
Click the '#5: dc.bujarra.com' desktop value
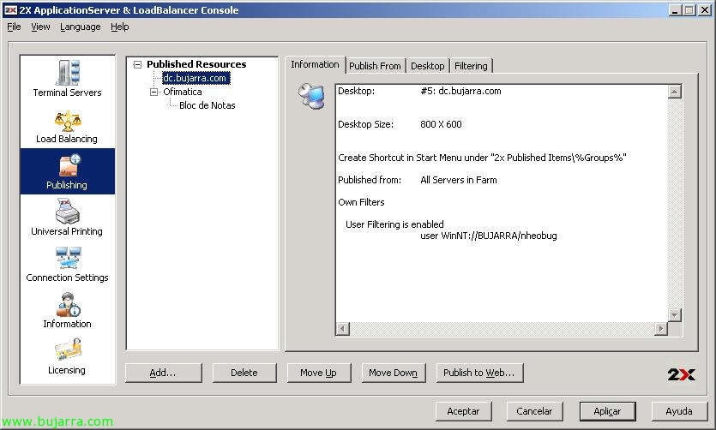pyautogui.click(x=460, y=91)
